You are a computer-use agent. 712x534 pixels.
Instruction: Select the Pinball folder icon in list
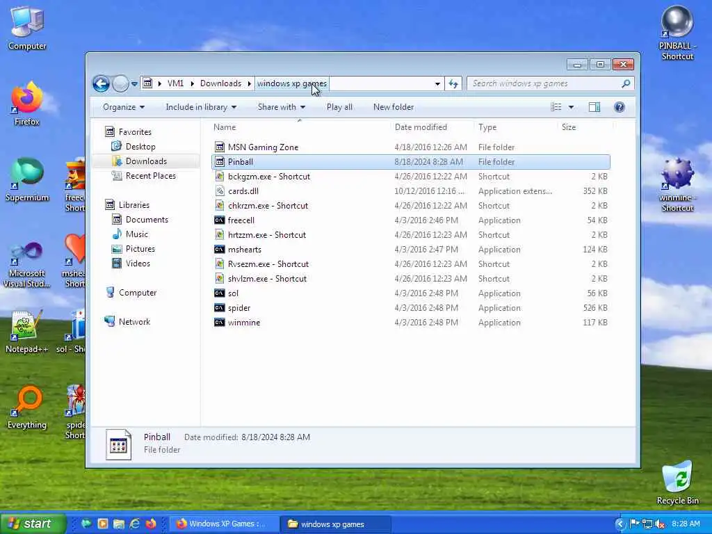(x=220, y=161)
